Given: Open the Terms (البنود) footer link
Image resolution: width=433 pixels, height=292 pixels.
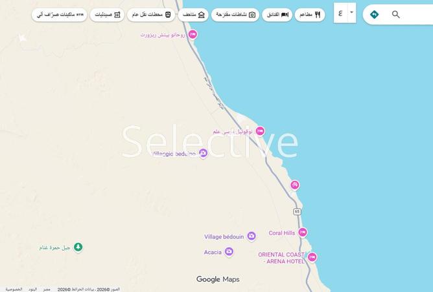Looking at the screenshot, I should pos(32,289).
